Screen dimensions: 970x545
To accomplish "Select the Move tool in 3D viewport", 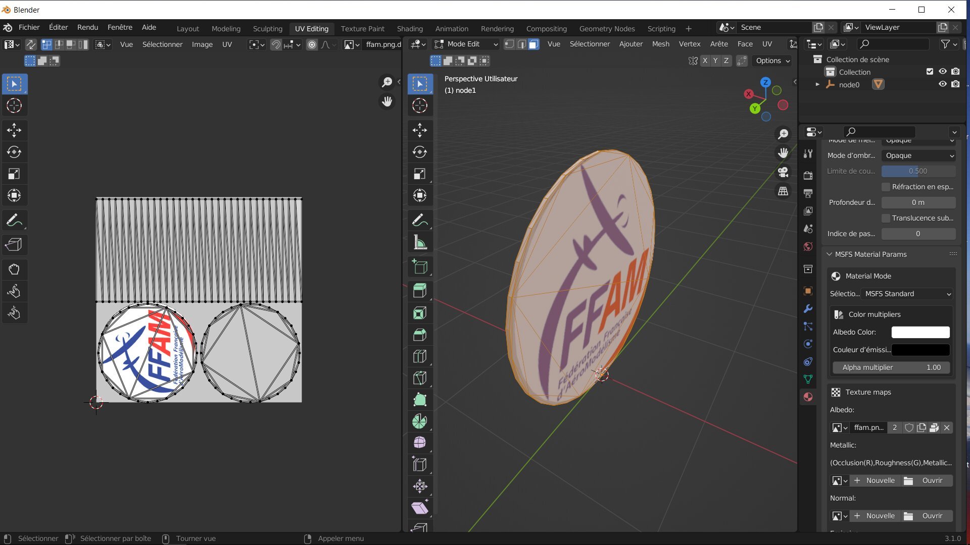I will point(419,130).
